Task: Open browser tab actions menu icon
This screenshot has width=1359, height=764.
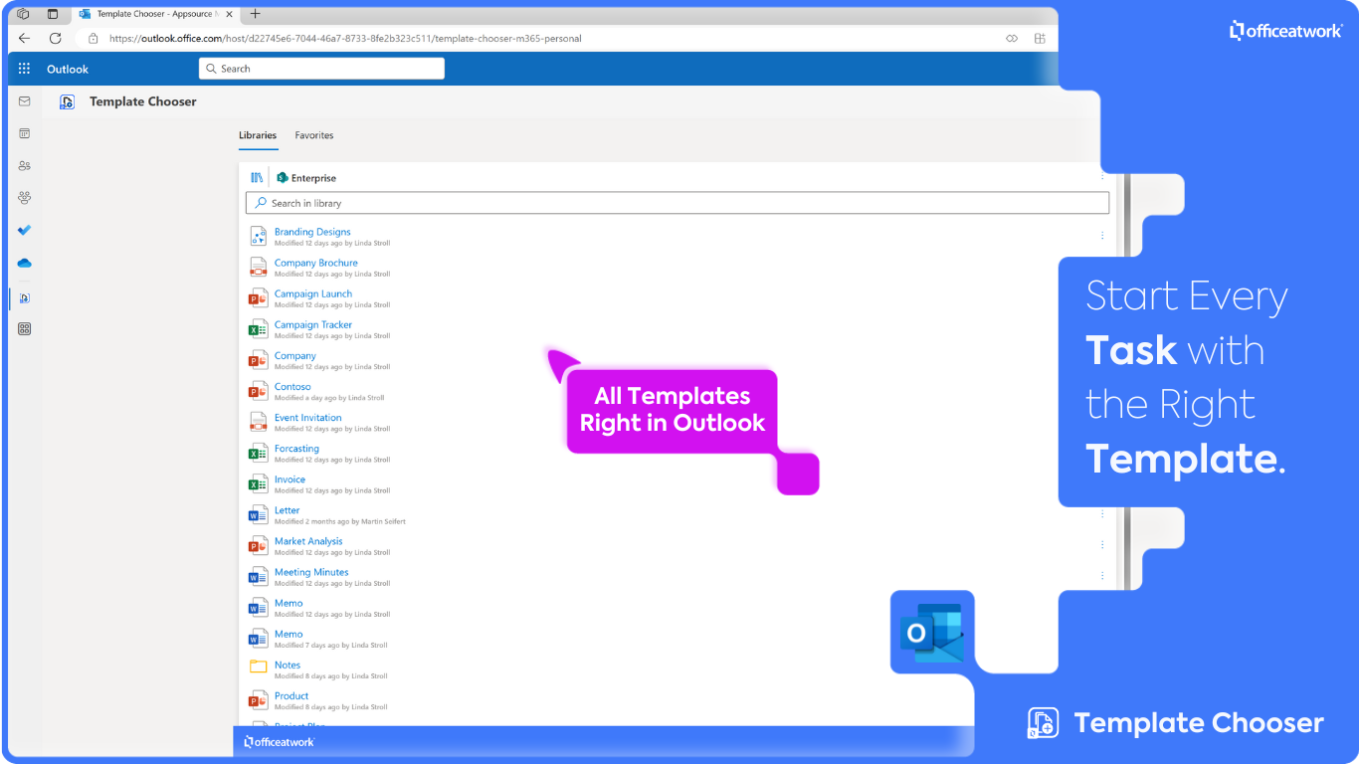Action: 53,14
